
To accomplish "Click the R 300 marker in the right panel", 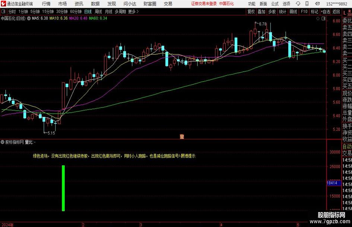I will 349,13.
